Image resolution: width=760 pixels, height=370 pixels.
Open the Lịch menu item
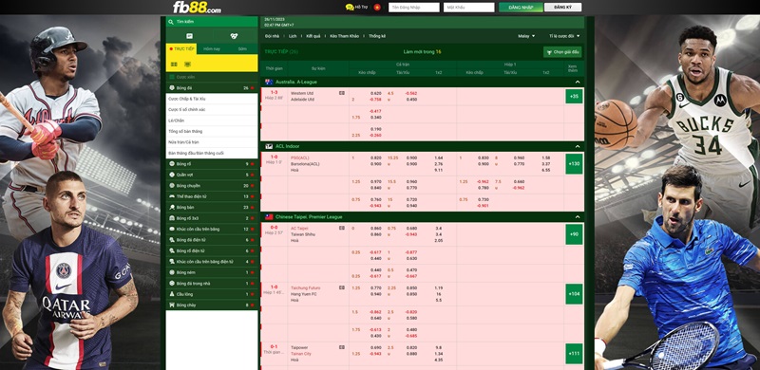click(x=293, y=36)
